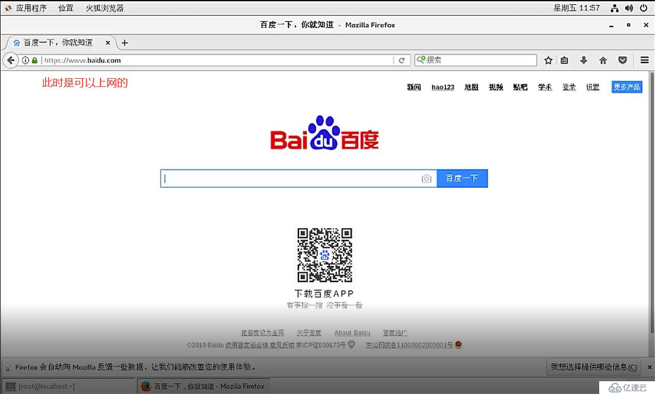This screenshot has height=394, width=655.
Task: Open the hao123 link
Action: pos(443,87)
